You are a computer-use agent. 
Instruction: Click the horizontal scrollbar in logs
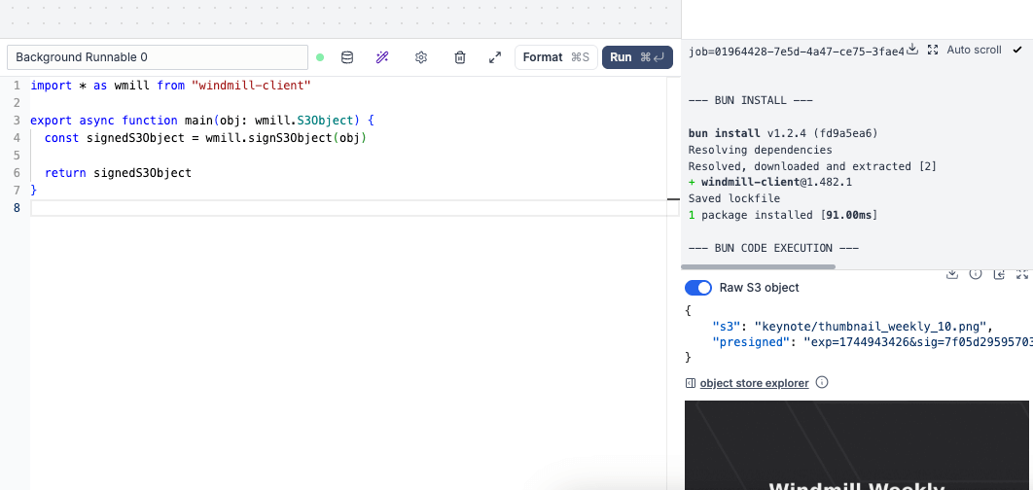tap(759, 266)
